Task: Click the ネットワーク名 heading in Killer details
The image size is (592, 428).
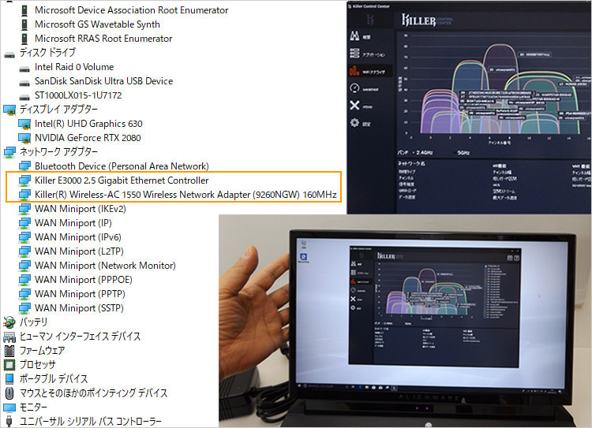Action: (411, 164)
